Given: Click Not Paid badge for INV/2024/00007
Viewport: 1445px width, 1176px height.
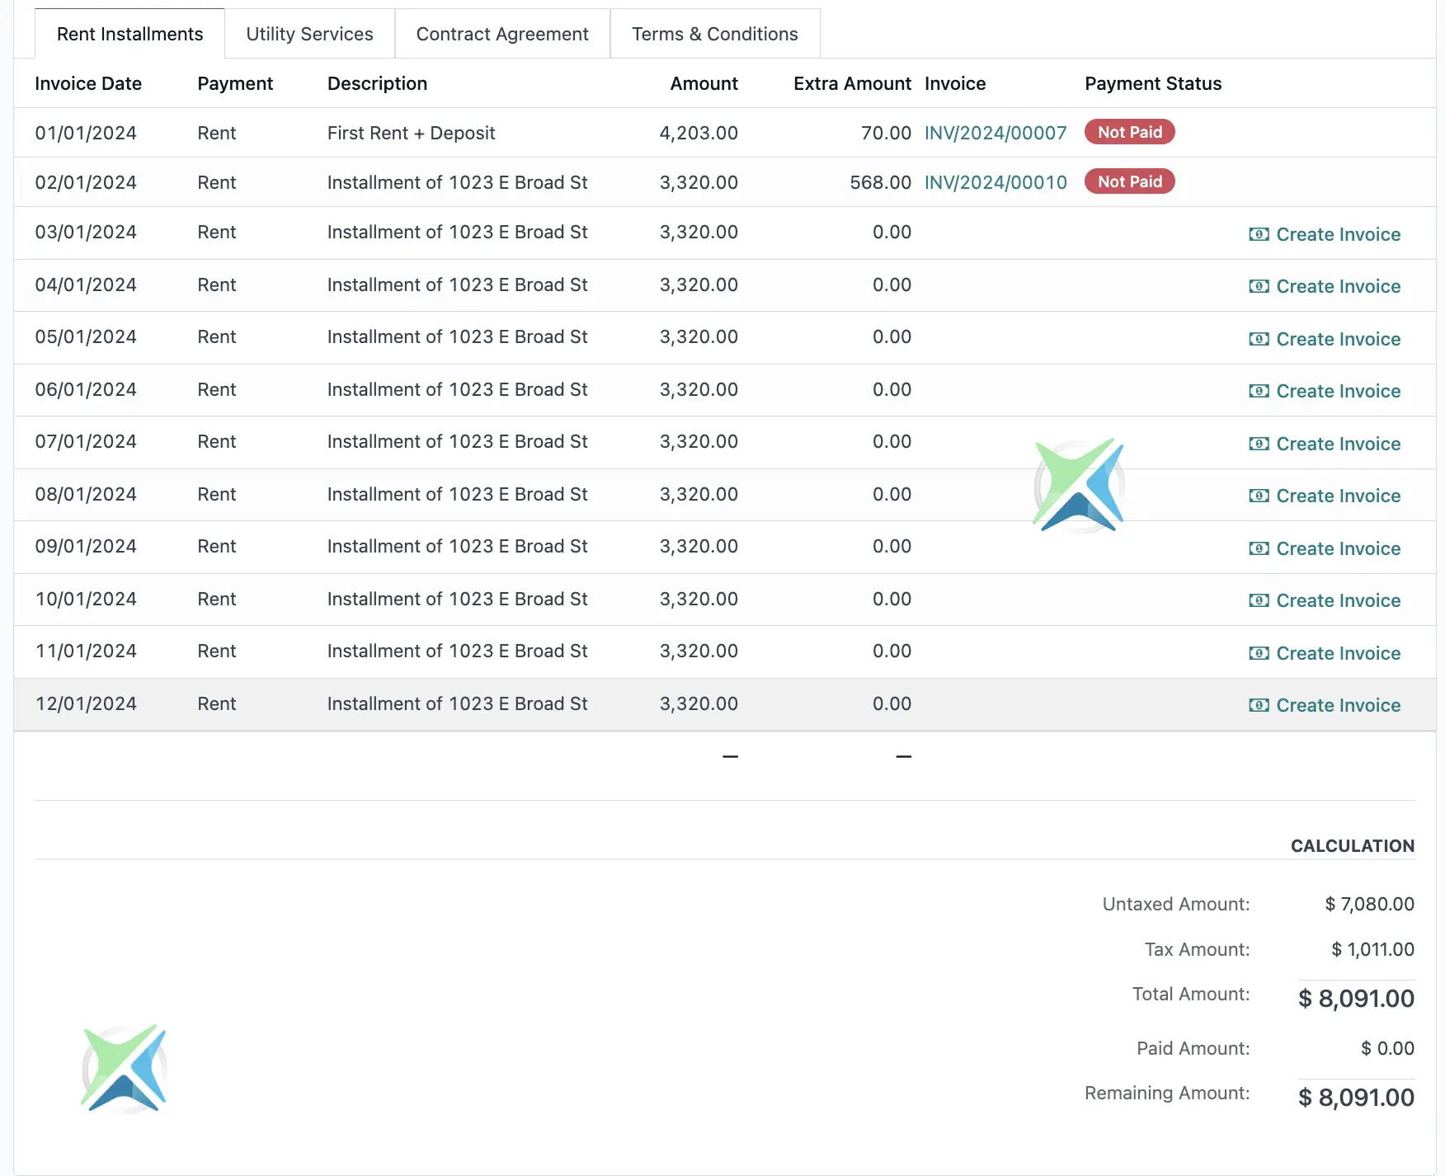Looking at the screenshot, I should pyautogui.click(x=1129, y=132).
